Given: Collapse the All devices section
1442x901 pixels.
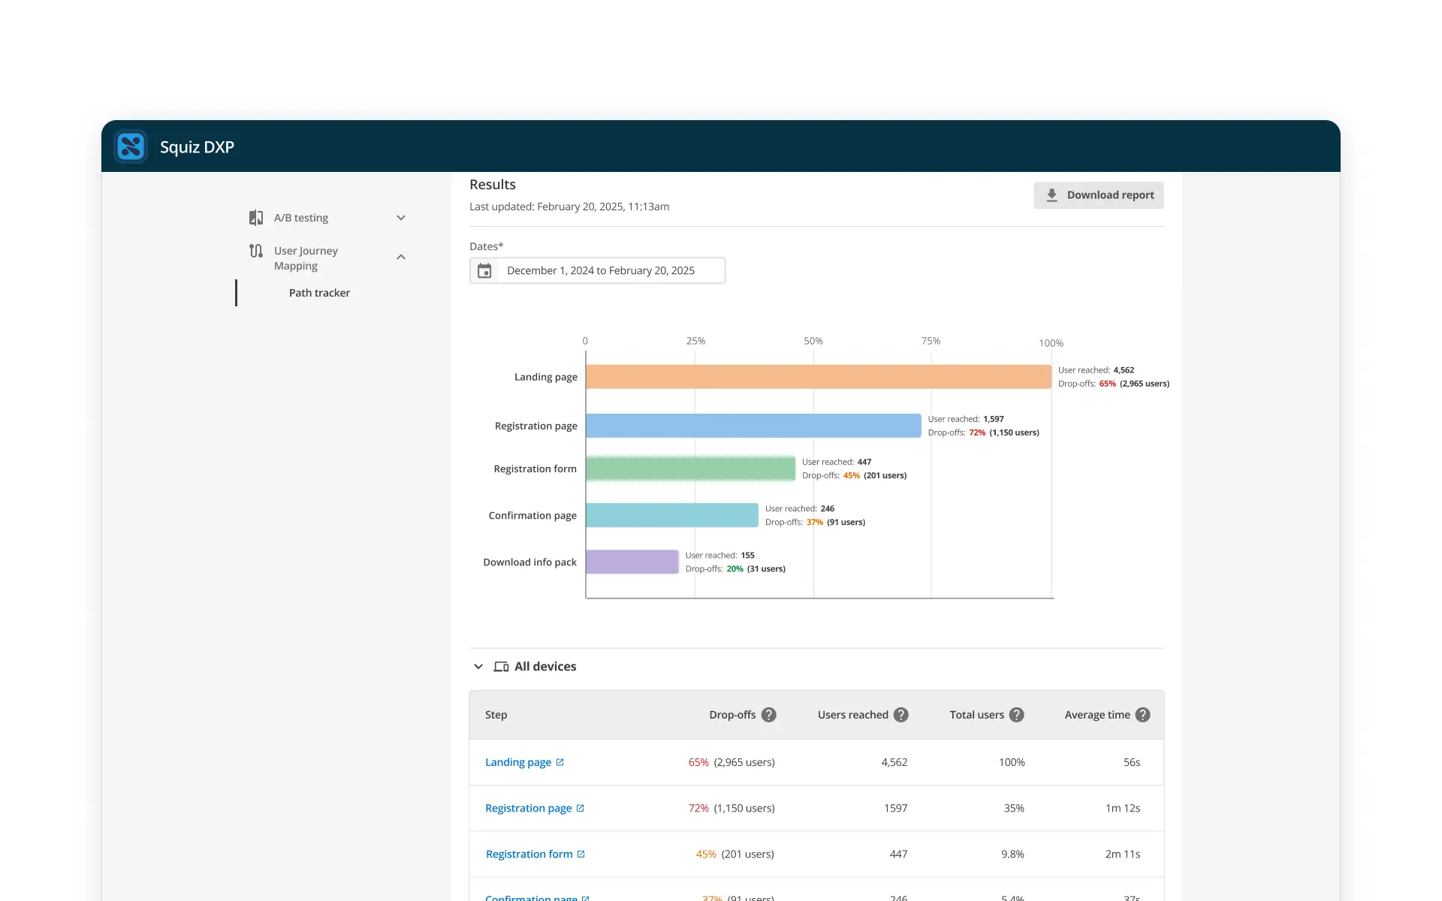Looking at the screenshot, I should tap(478, 667).
